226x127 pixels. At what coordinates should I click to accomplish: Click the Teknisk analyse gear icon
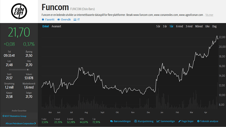point(198,121)
